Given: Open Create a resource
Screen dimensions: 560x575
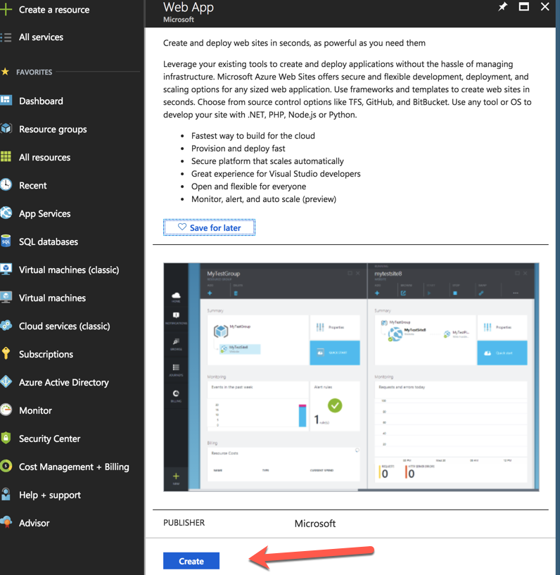Looking at the screenshot, I should [54, 10].
